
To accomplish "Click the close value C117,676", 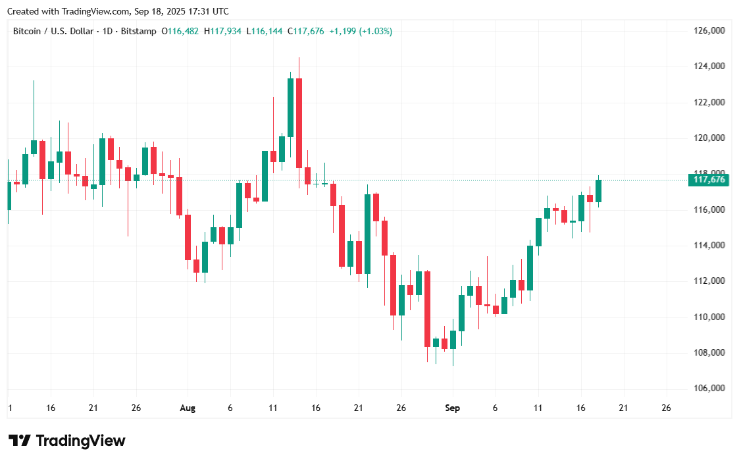I will pyautogui.click(x=306, y=31).
